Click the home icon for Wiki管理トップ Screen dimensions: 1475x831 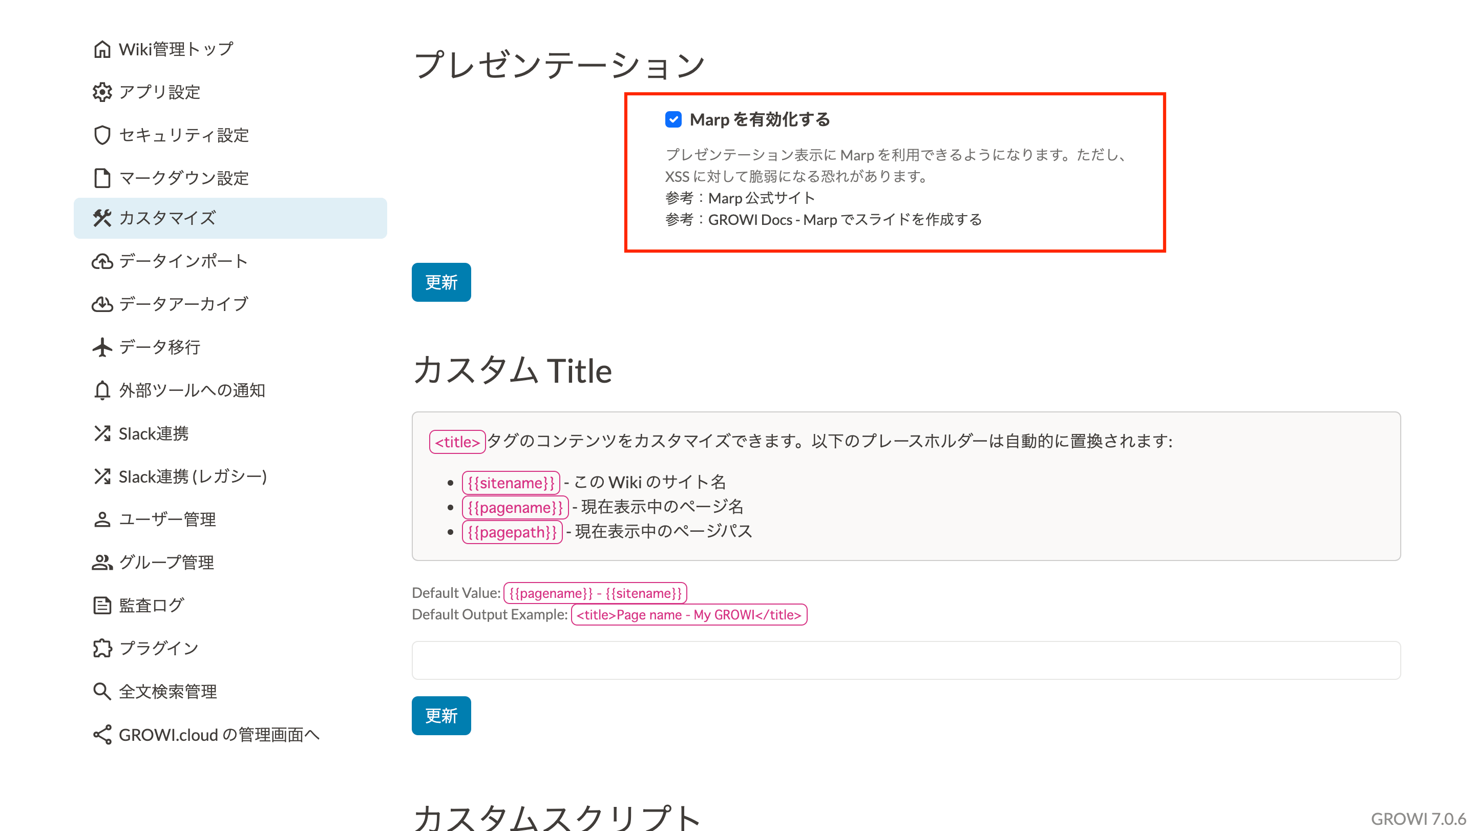pos(102,49)
